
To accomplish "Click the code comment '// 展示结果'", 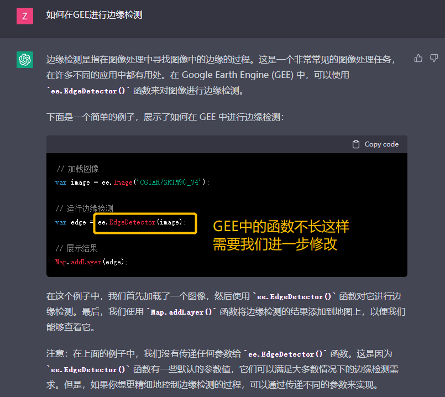I will coord(77,248).
